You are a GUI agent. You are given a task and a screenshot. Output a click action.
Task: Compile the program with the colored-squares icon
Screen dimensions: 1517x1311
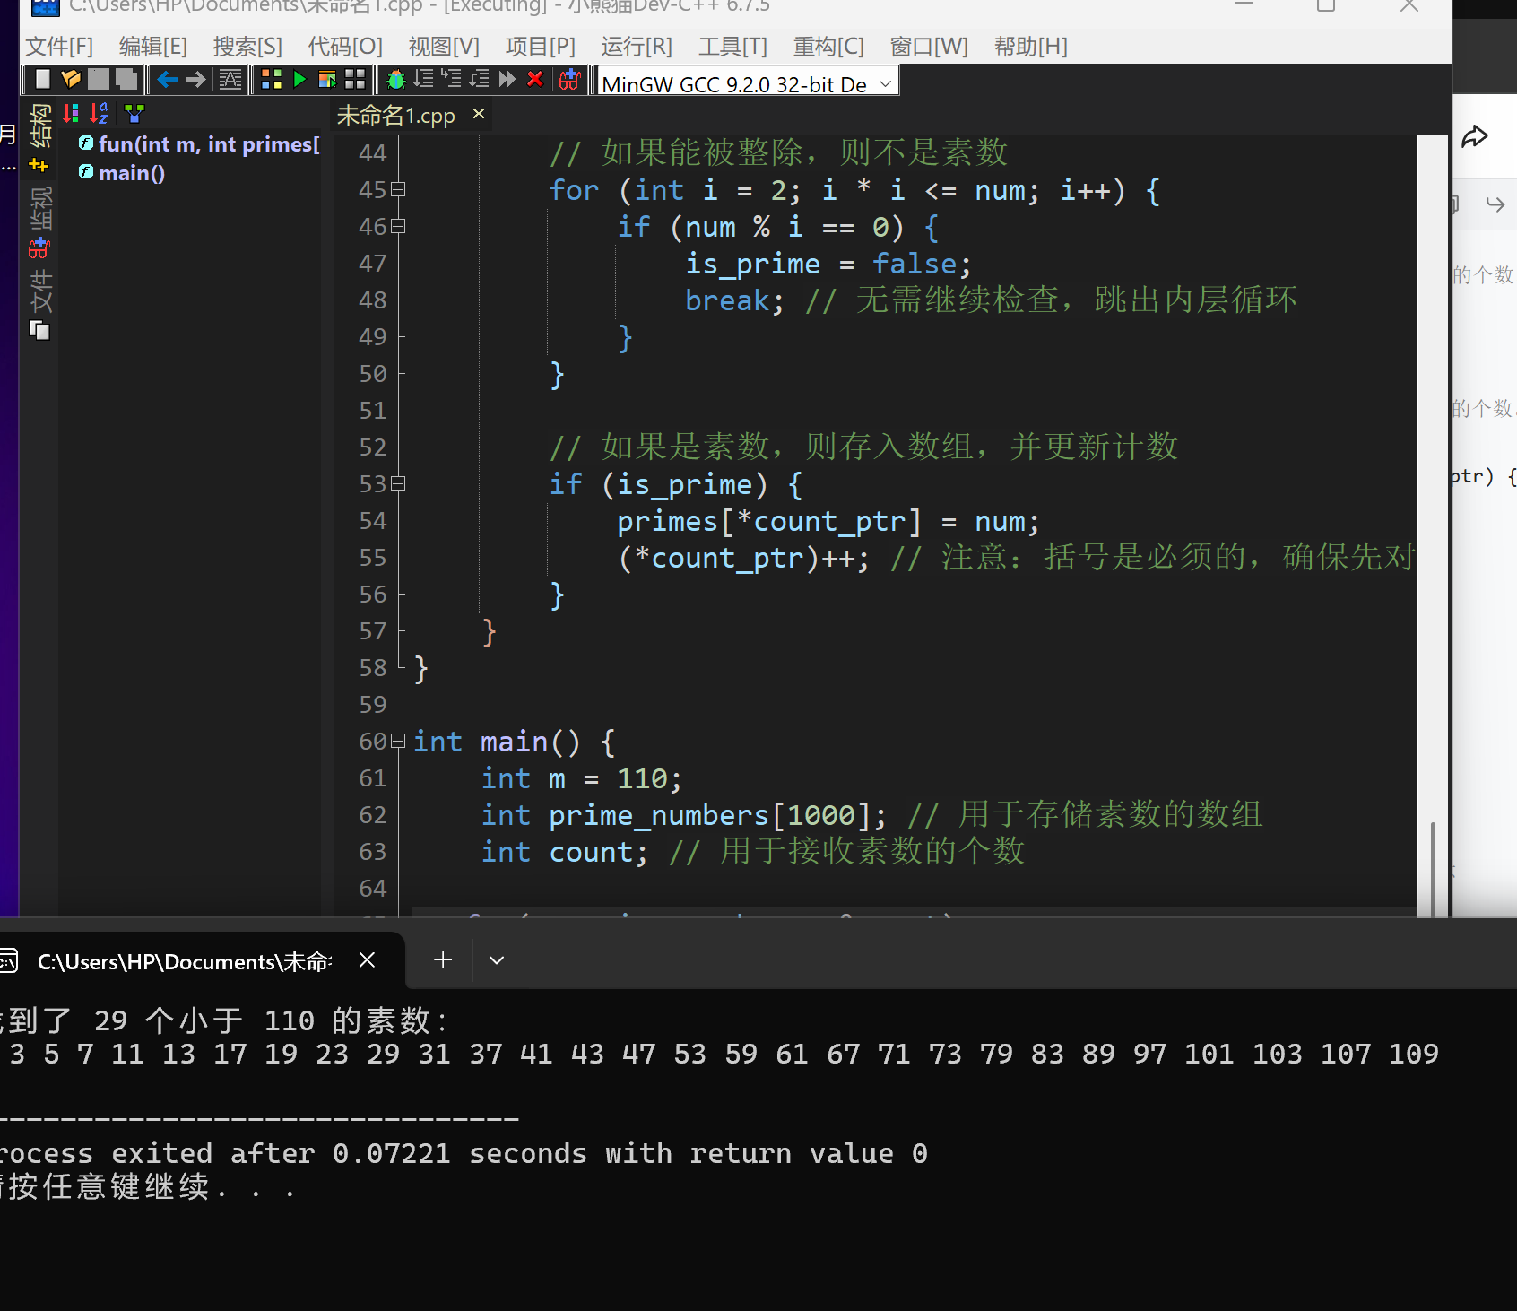272,80
